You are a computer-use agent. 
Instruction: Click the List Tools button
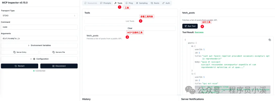(x=130, y=21)
